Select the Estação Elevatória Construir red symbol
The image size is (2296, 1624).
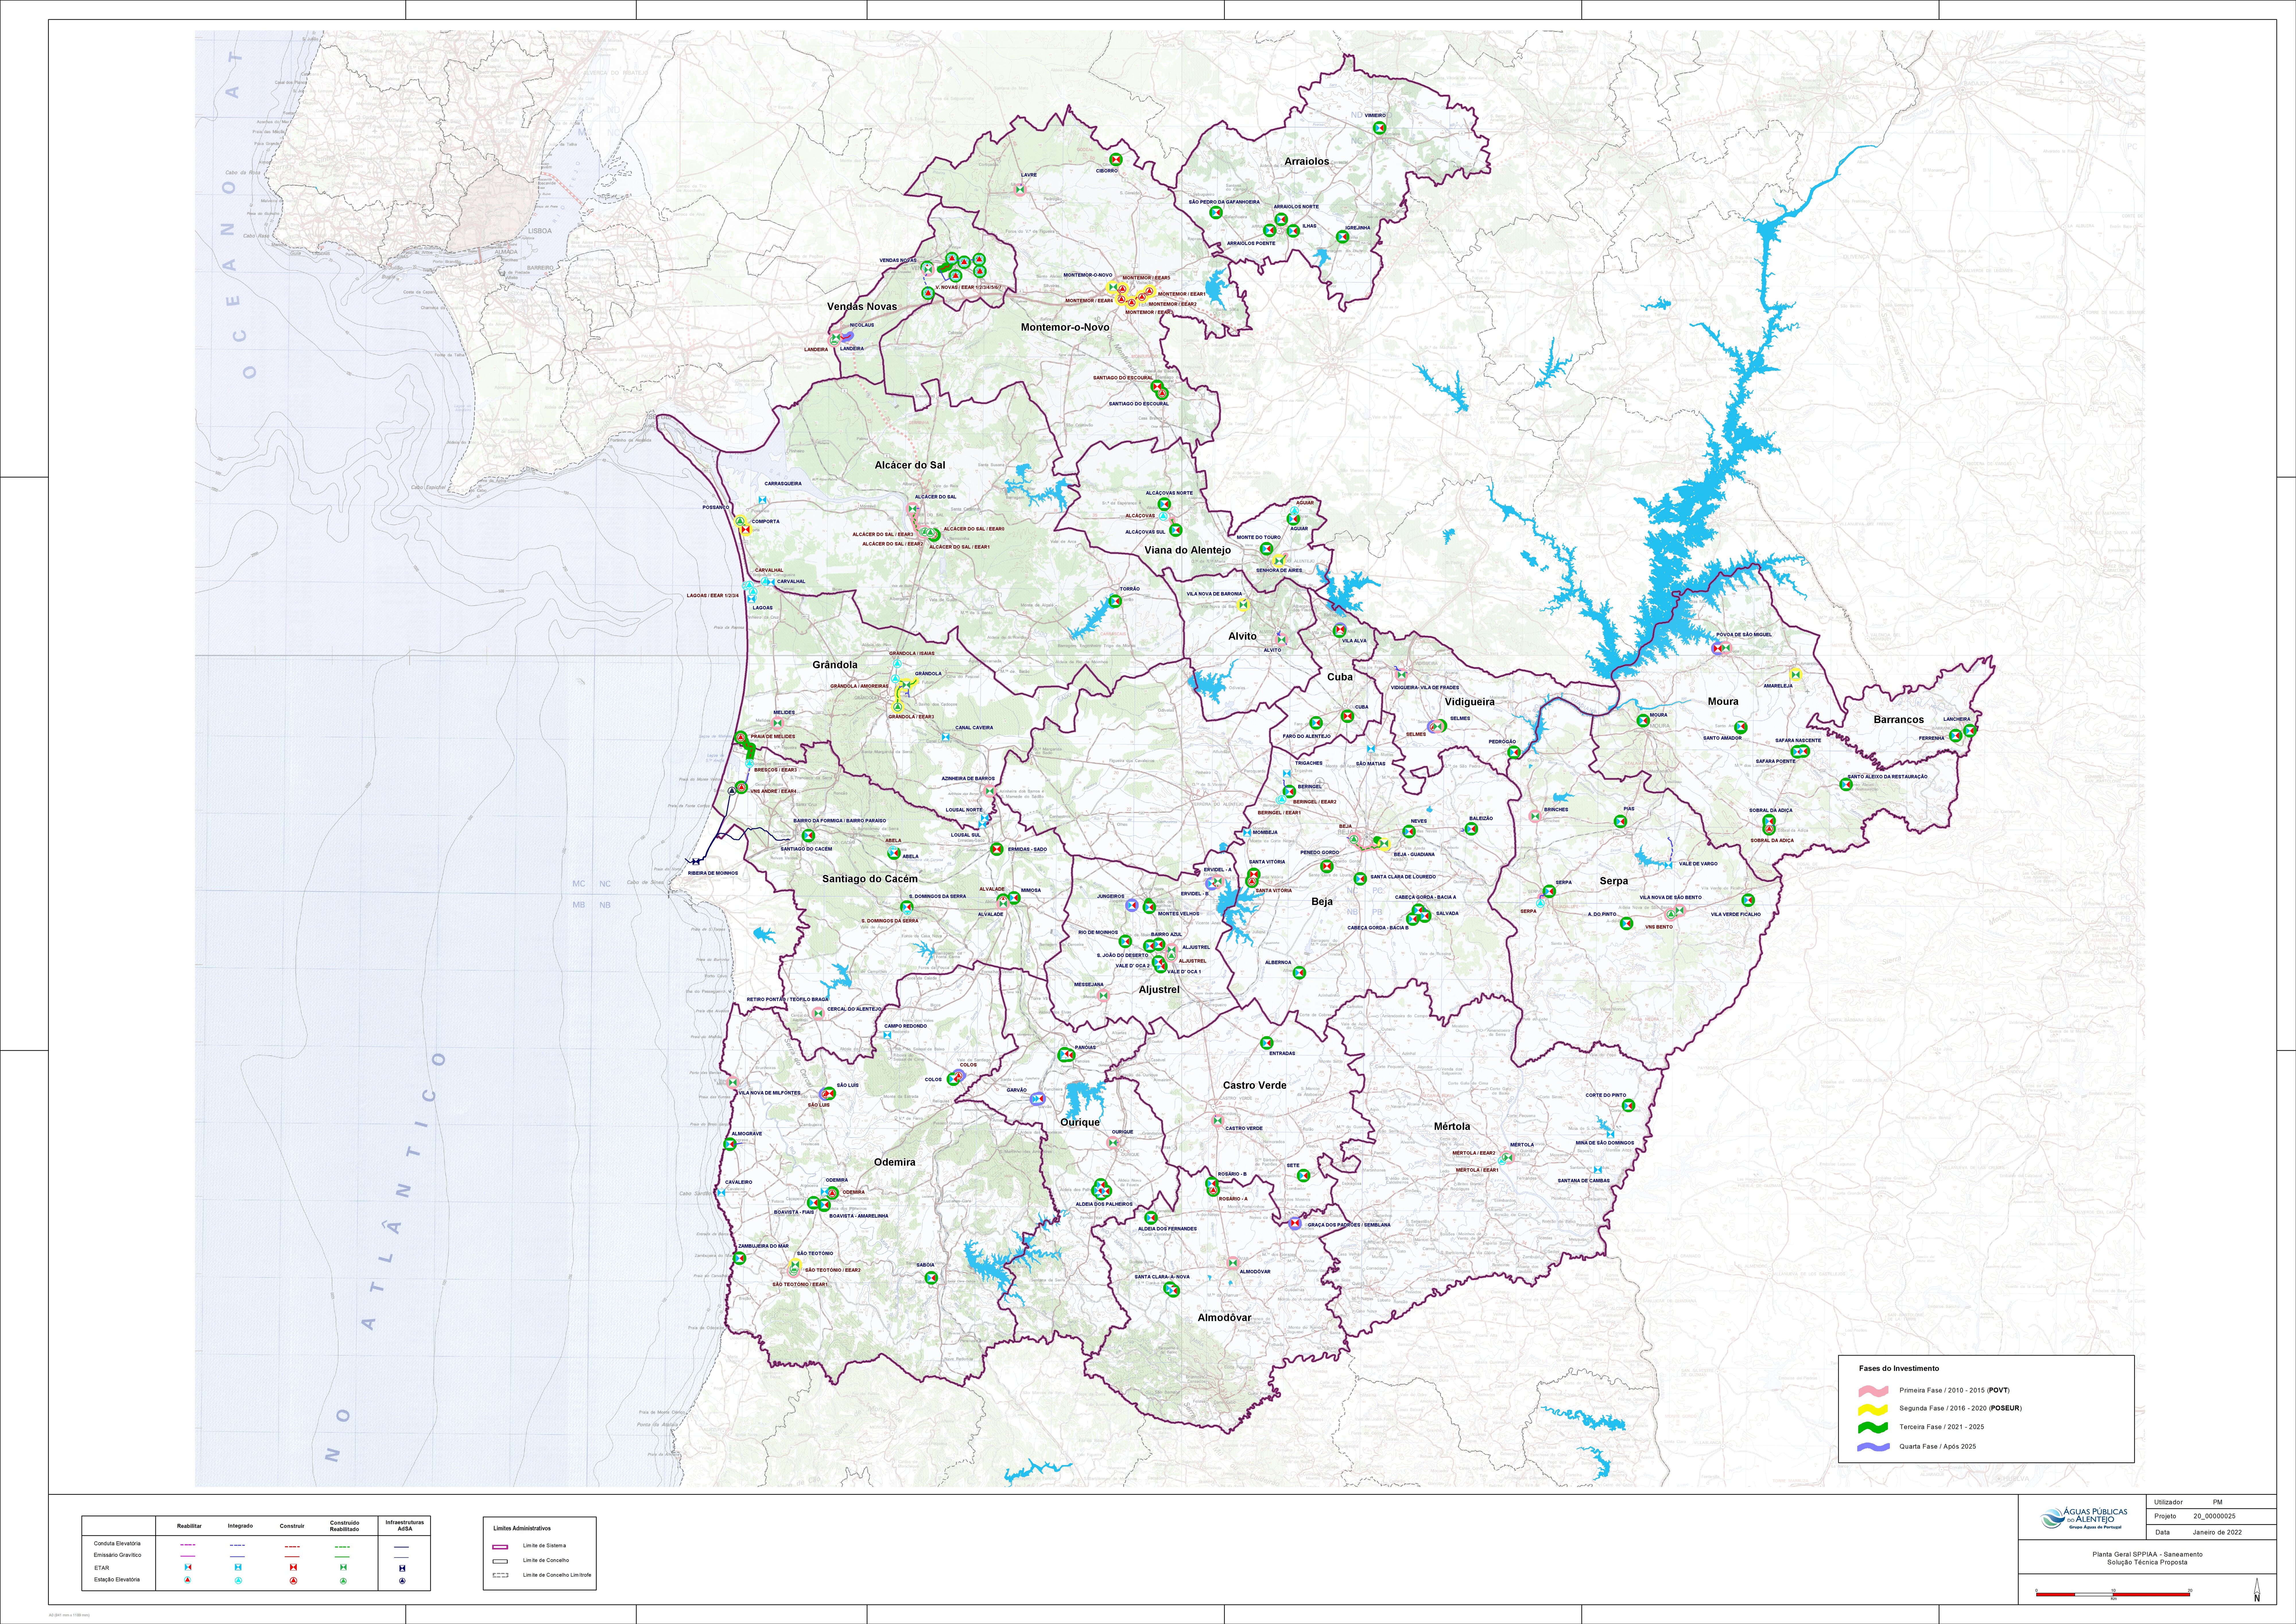(293, 1581)
